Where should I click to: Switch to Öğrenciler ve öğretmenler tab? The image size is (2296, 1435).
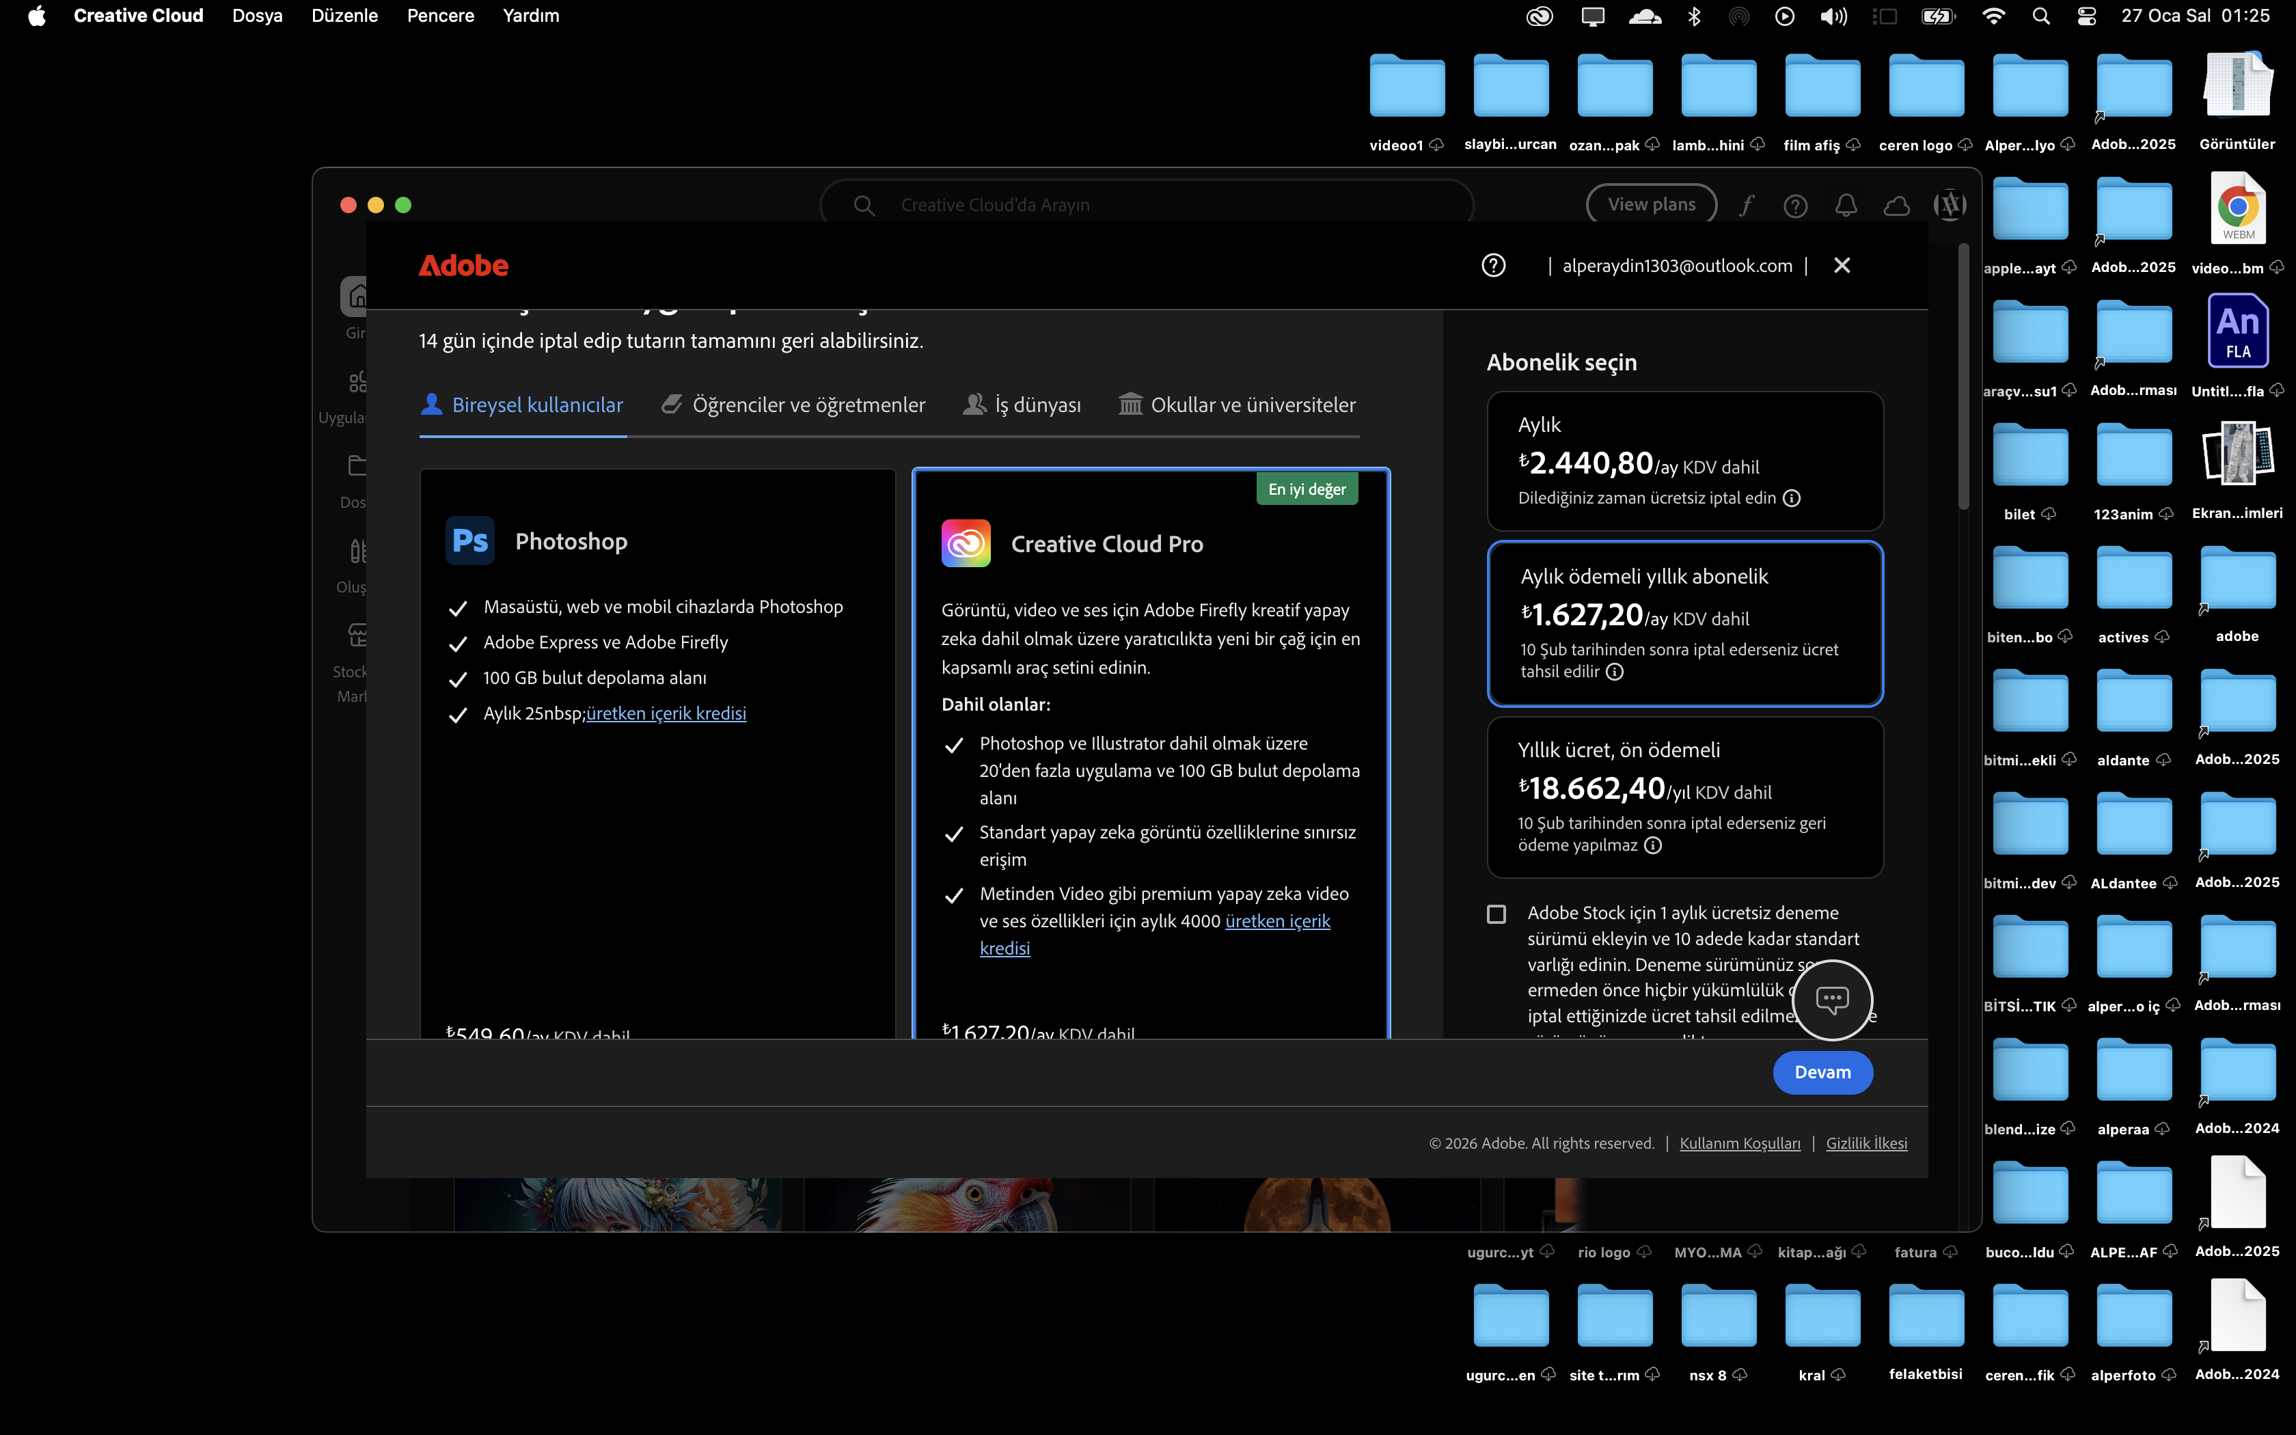[x=793, y=405]
